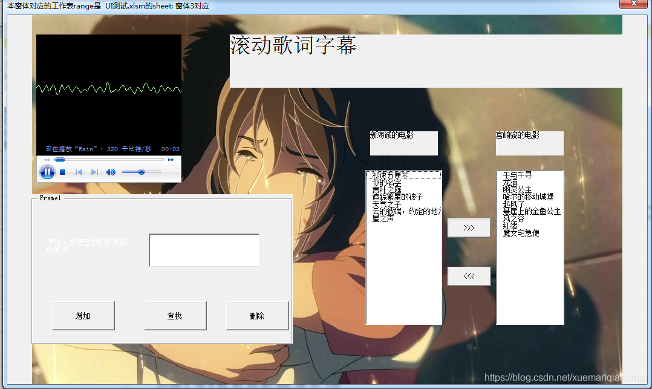Move item right with >>> button
Viewport: 652px width, 389px height.
[469, 227]
